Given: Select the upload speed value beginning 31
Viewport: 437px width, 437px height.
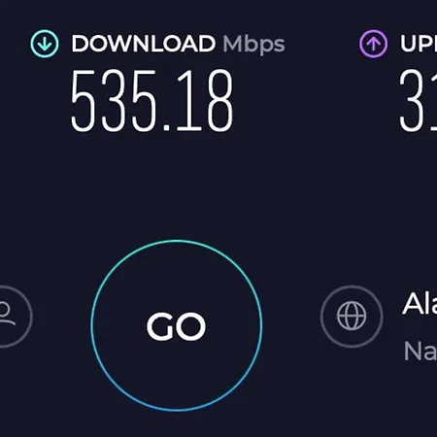Looking at the screenshot, I should point(418,100).
